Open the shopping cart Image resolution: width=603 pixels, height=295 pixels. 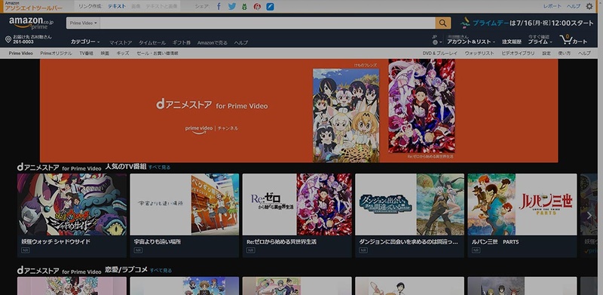point(574,39)
